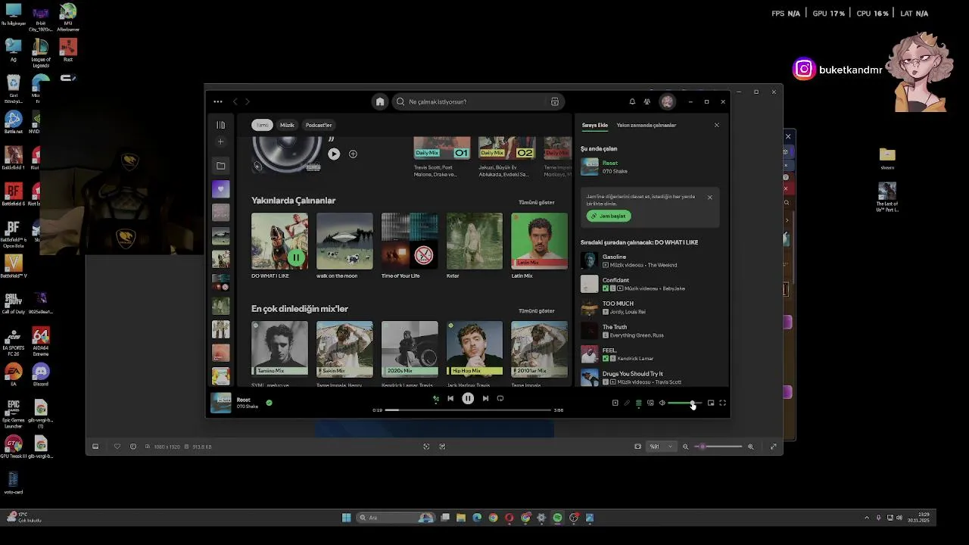969x545 pixels.
Task: Open the folder item in library sidebar
Action: click(220, 166)
